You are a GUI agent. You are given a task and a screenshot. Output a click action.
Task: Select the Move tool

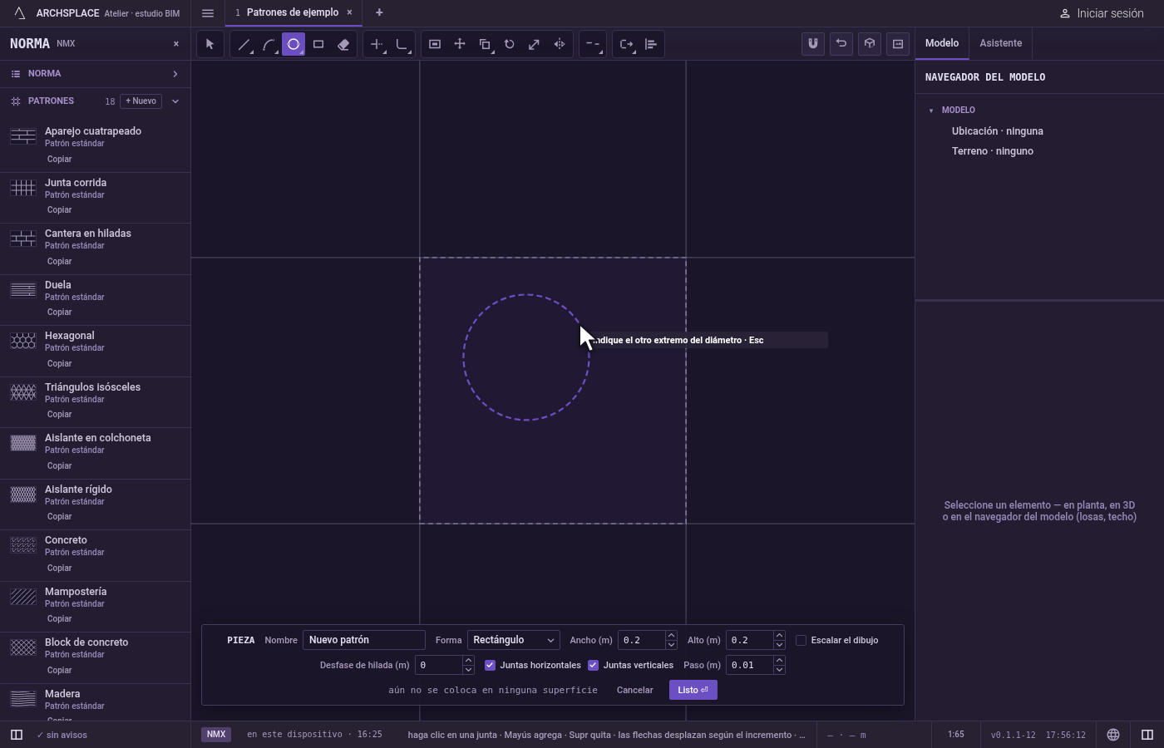click(460, 44)
